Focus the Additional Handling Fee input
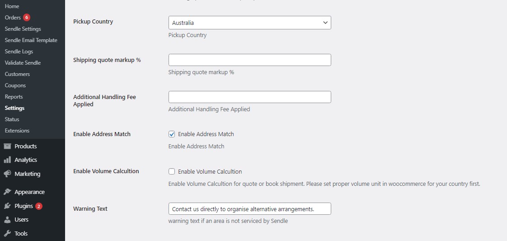The image size is (507, 241). coord(249,97)
